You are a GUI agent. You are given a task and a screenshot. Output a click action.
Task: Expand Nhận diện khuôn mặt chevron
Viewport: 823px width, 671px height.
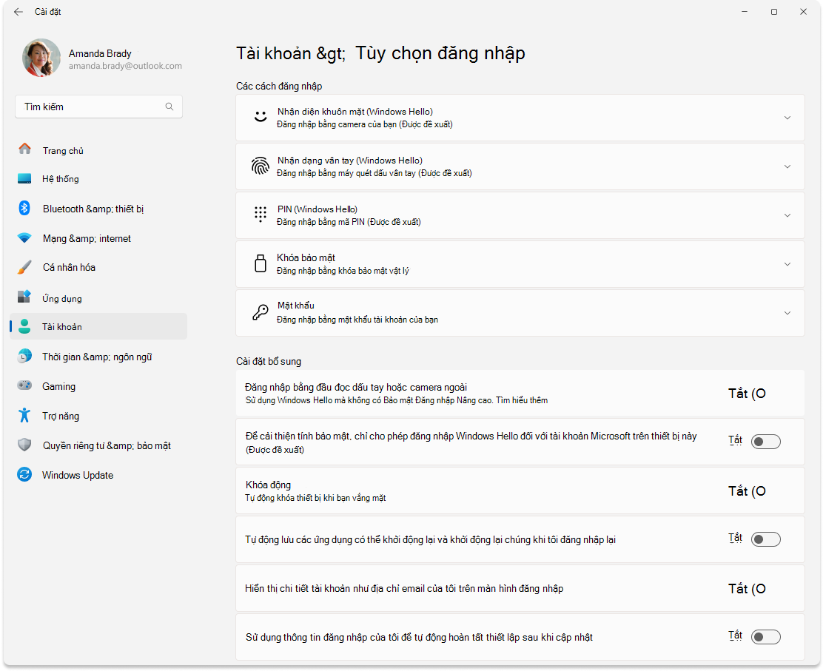(787, 118)
